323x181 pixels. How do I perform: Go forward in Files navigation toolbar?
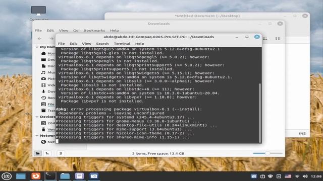tap(51, 39)
